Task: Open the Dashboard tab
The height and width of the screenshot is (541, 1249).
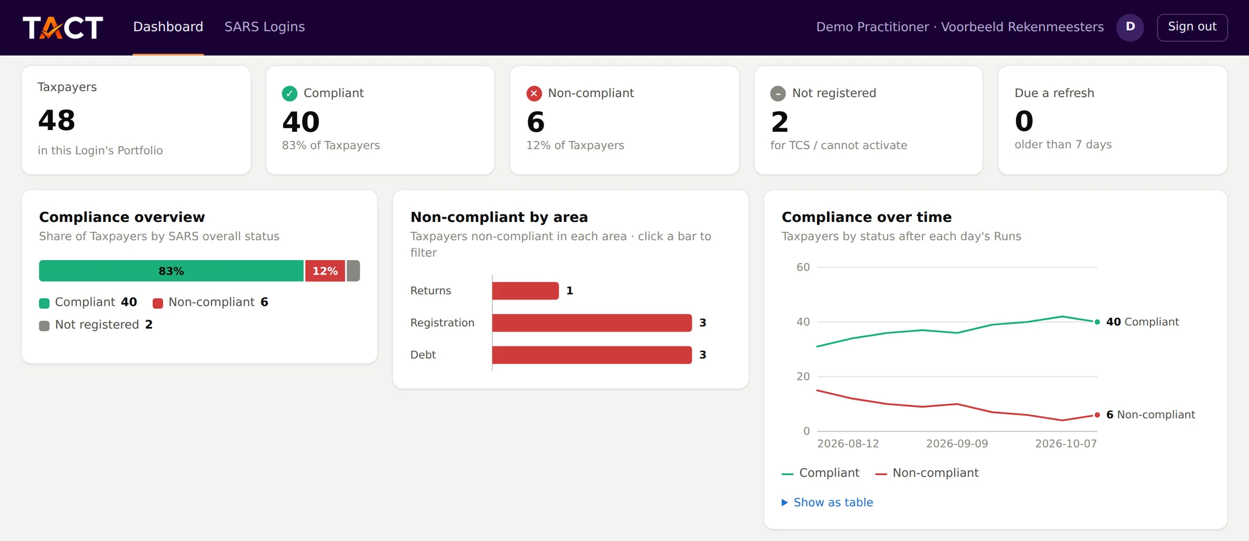Action: pyautogui.click(x=168, y=27)
